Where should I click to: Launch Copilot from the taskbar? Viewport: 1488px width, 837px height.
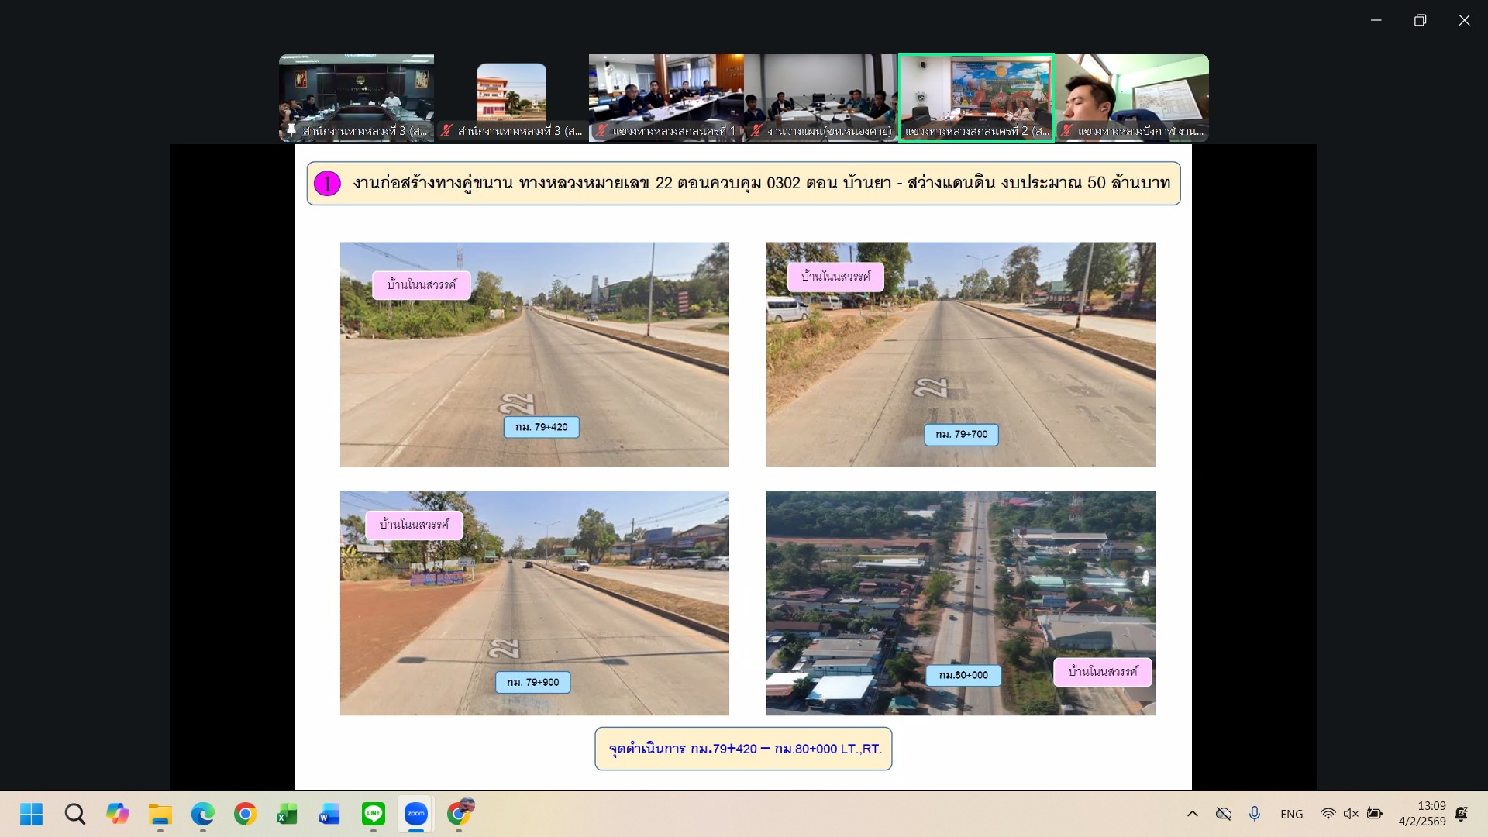(x=118, y=814)
